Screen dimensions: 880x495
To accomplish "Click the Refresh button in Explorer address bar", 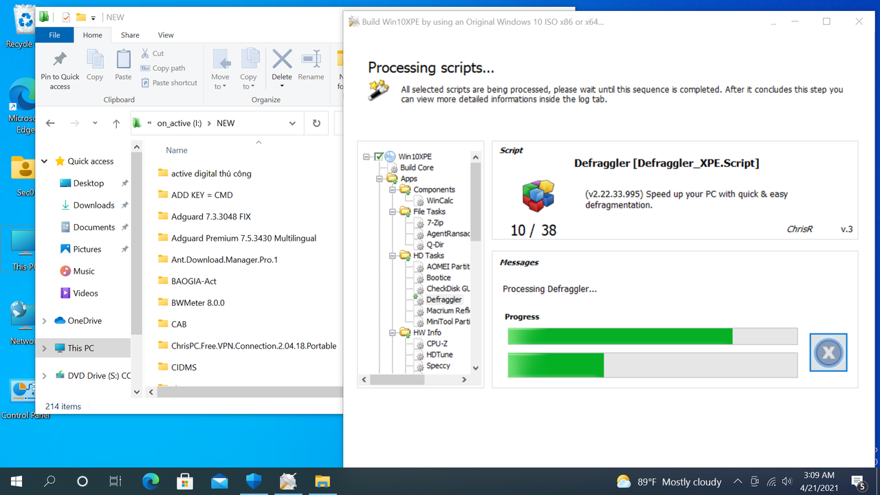I will click(x=316, y=122).
